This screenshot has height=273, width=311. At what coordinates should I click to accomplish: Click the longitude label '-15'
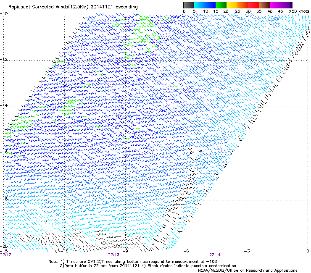4,251
